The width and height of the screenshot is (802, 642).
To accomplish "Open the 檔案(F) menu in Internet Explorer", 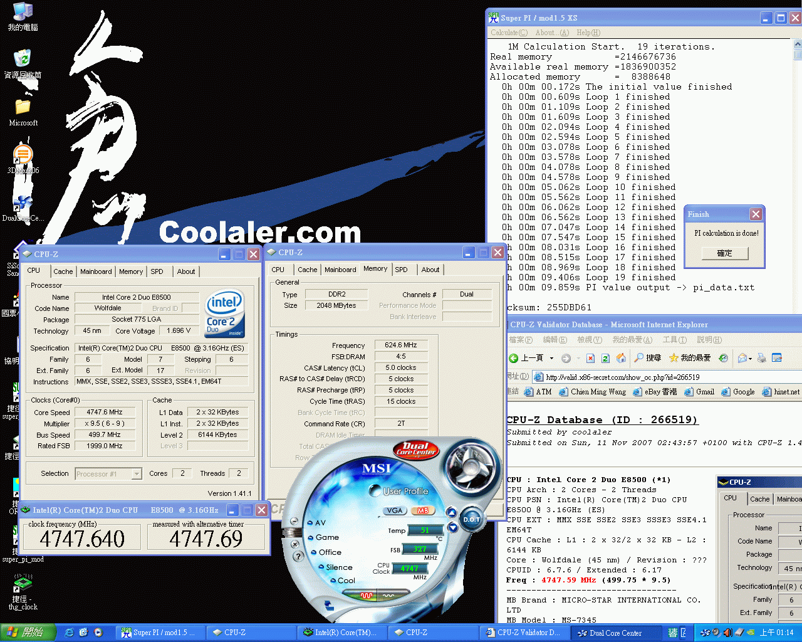I will point(521,340).
